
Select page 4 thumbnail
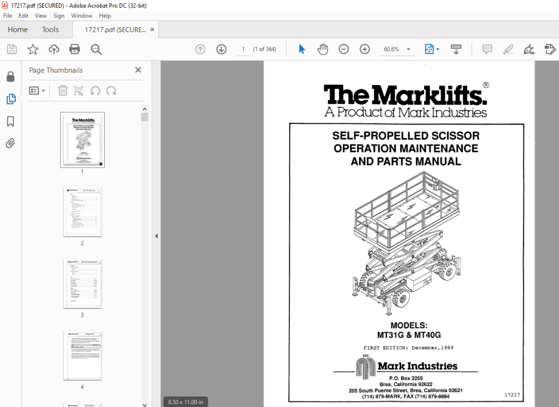click(82, 355)
